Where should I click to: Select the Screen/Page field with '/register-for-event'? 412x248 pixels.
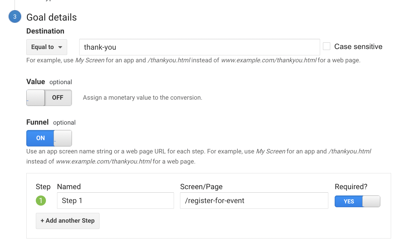point(254,201)
